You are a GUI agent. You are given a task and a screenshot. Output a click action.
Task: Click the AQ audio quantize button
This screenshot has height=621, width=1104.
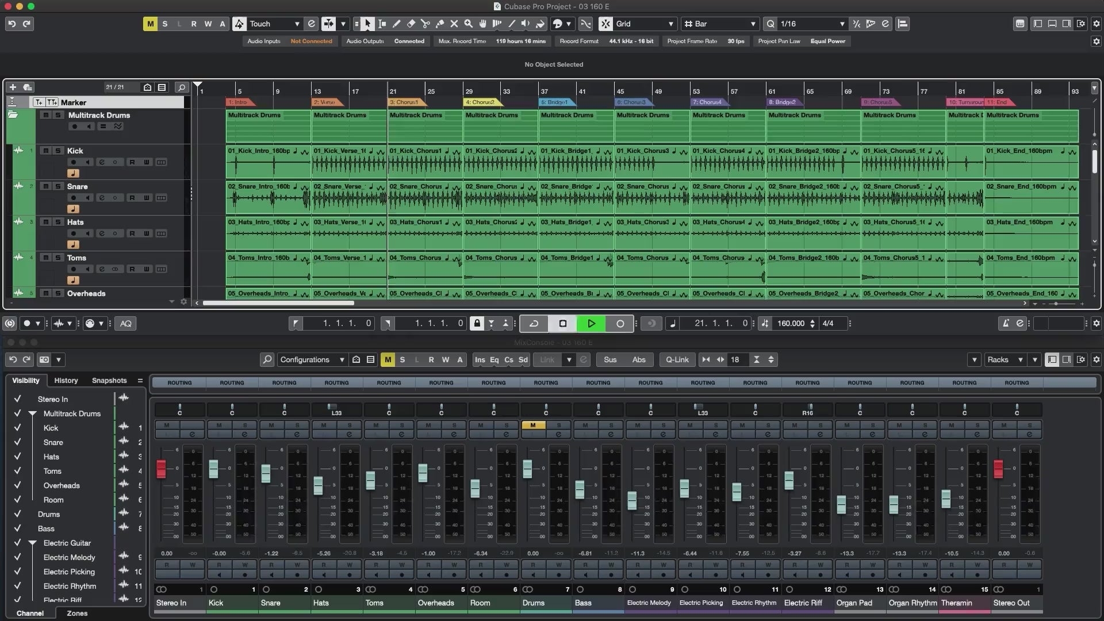tap(125, 323)
